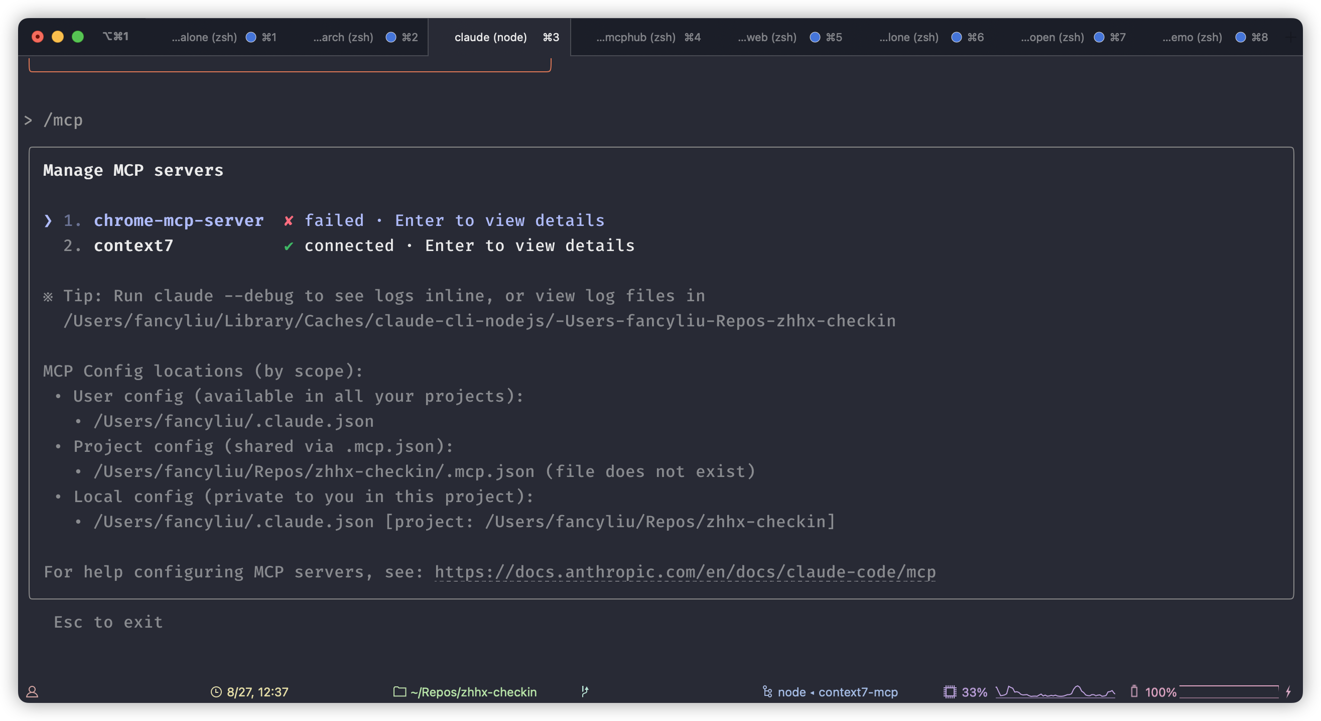Click the CPU usage sparkline graph

(x=1054, y=691)
